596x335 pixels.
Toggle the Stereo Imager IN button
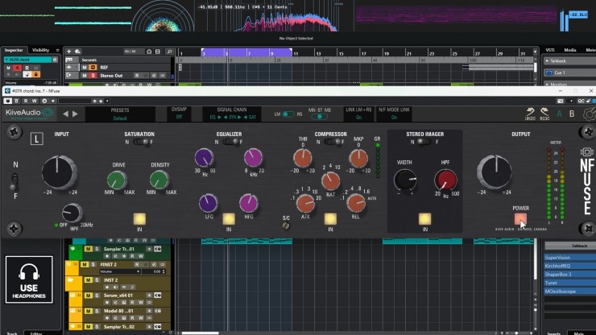[x=424, y=217]
